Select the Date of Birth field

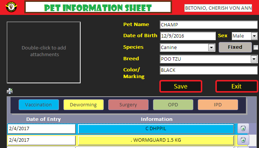coord(188,36)
